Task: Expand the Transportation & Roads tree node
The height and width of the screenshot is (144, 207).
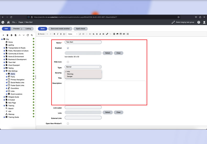Action: [4, 48]
